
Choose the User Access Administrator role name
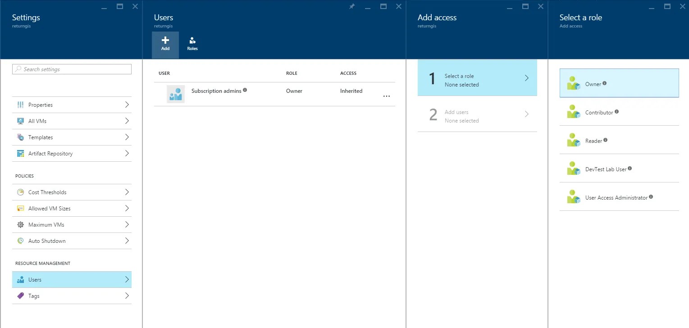[x=616, y=198]
